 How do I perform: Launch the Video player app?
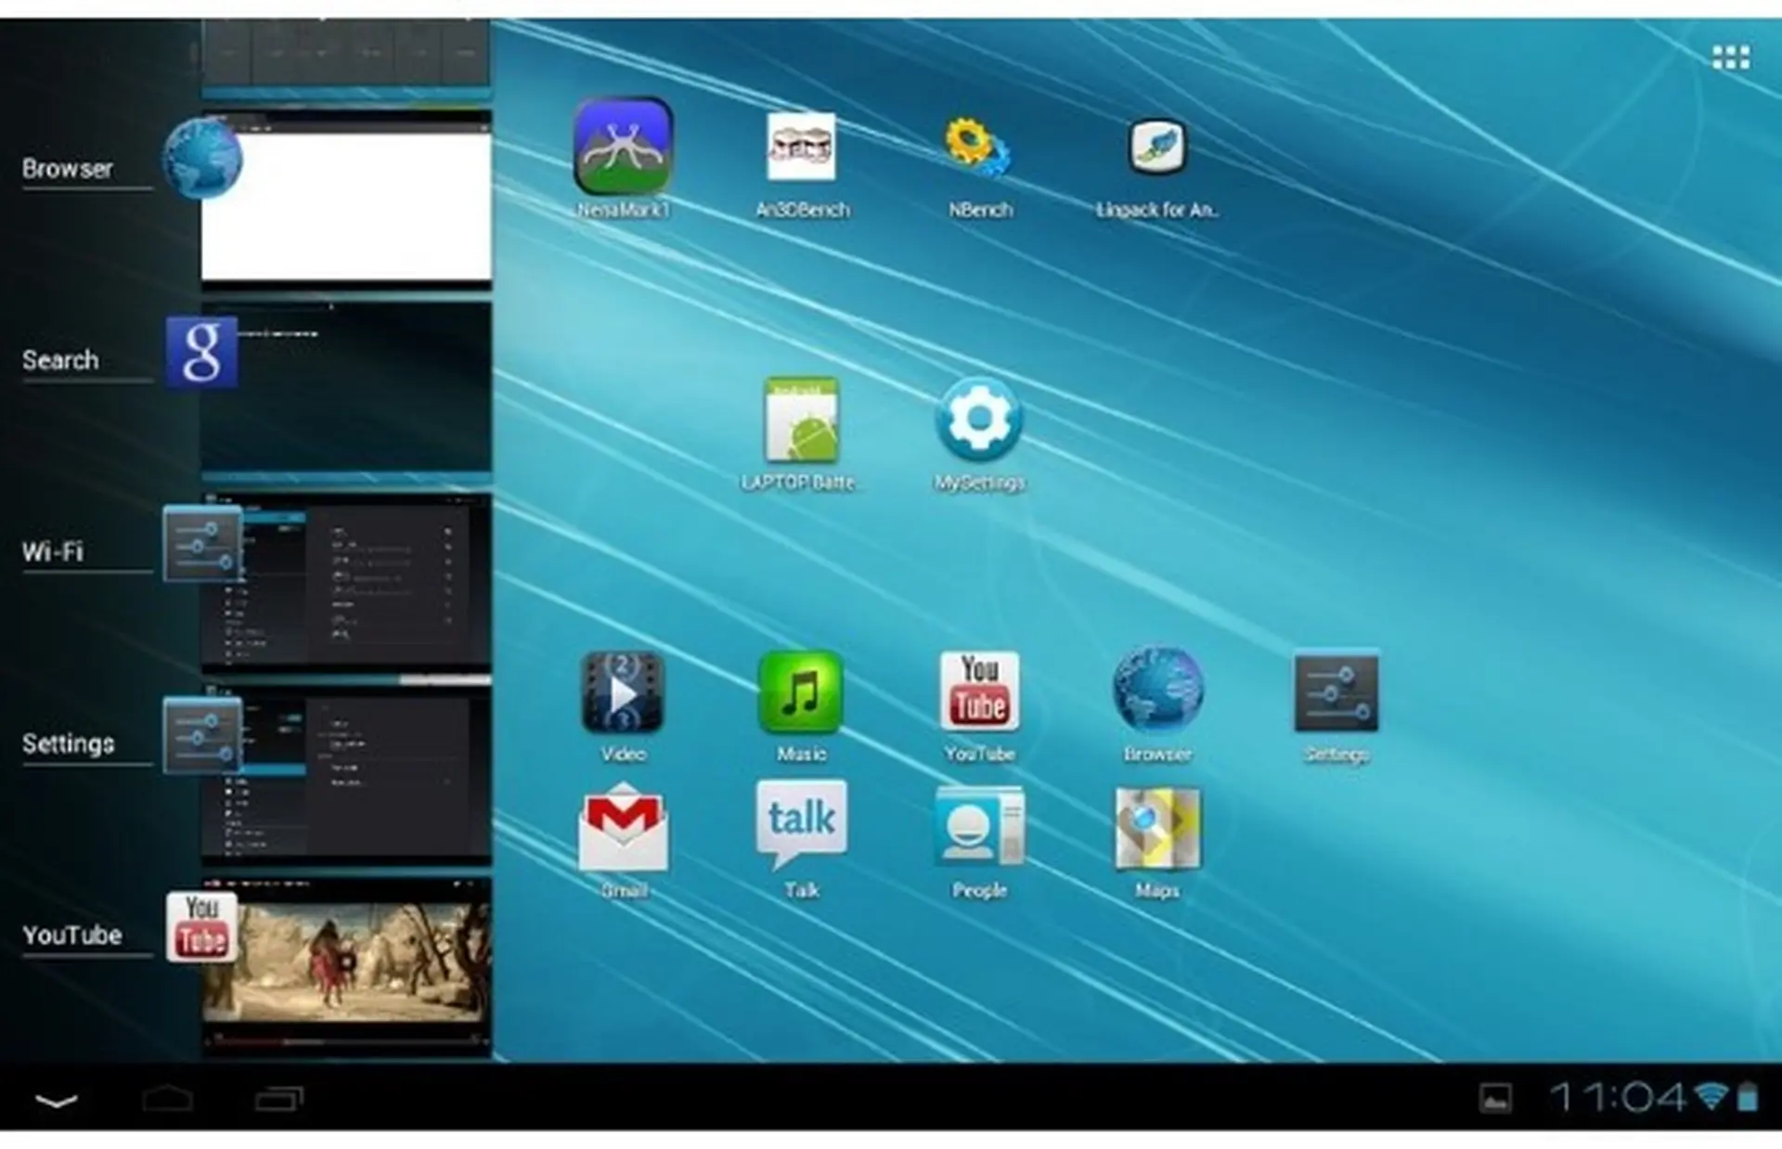click(x=623, y=692)
